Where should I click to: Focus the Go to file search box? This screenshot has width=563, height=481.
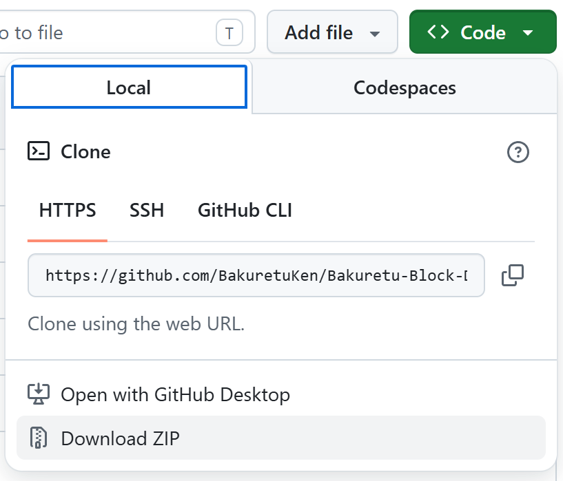click(103, 32)
